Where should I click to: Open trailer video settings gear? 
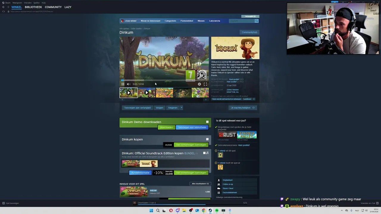(x=199, y=84)
